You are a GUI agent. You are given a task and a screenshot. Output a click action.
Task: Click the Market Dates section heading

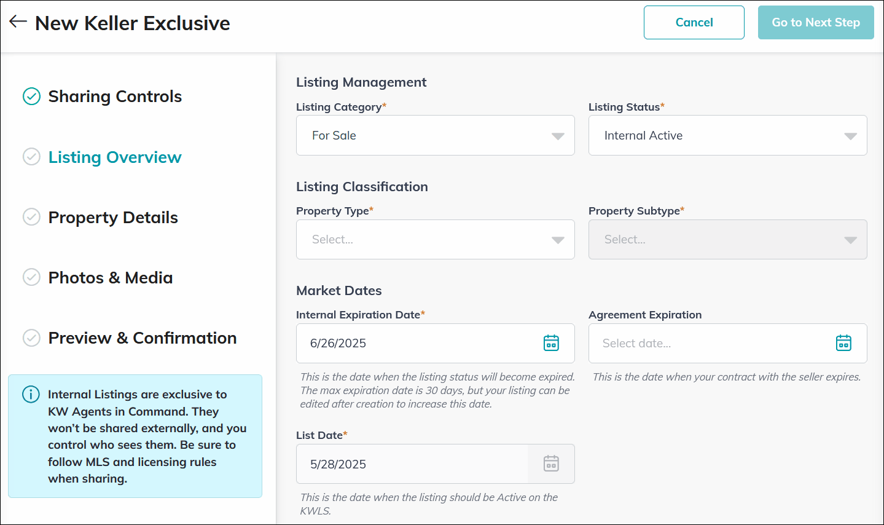339,291
